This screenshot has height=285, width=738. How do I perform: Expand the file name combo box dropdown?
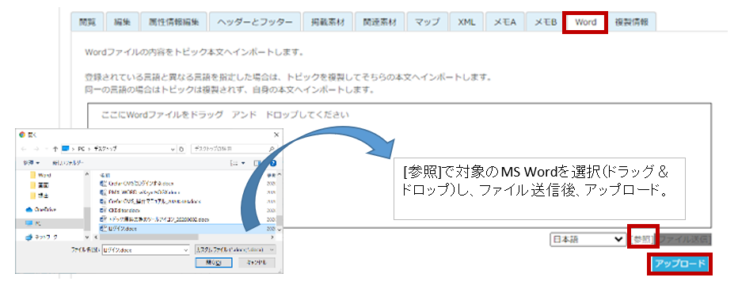tap(186, 249)
